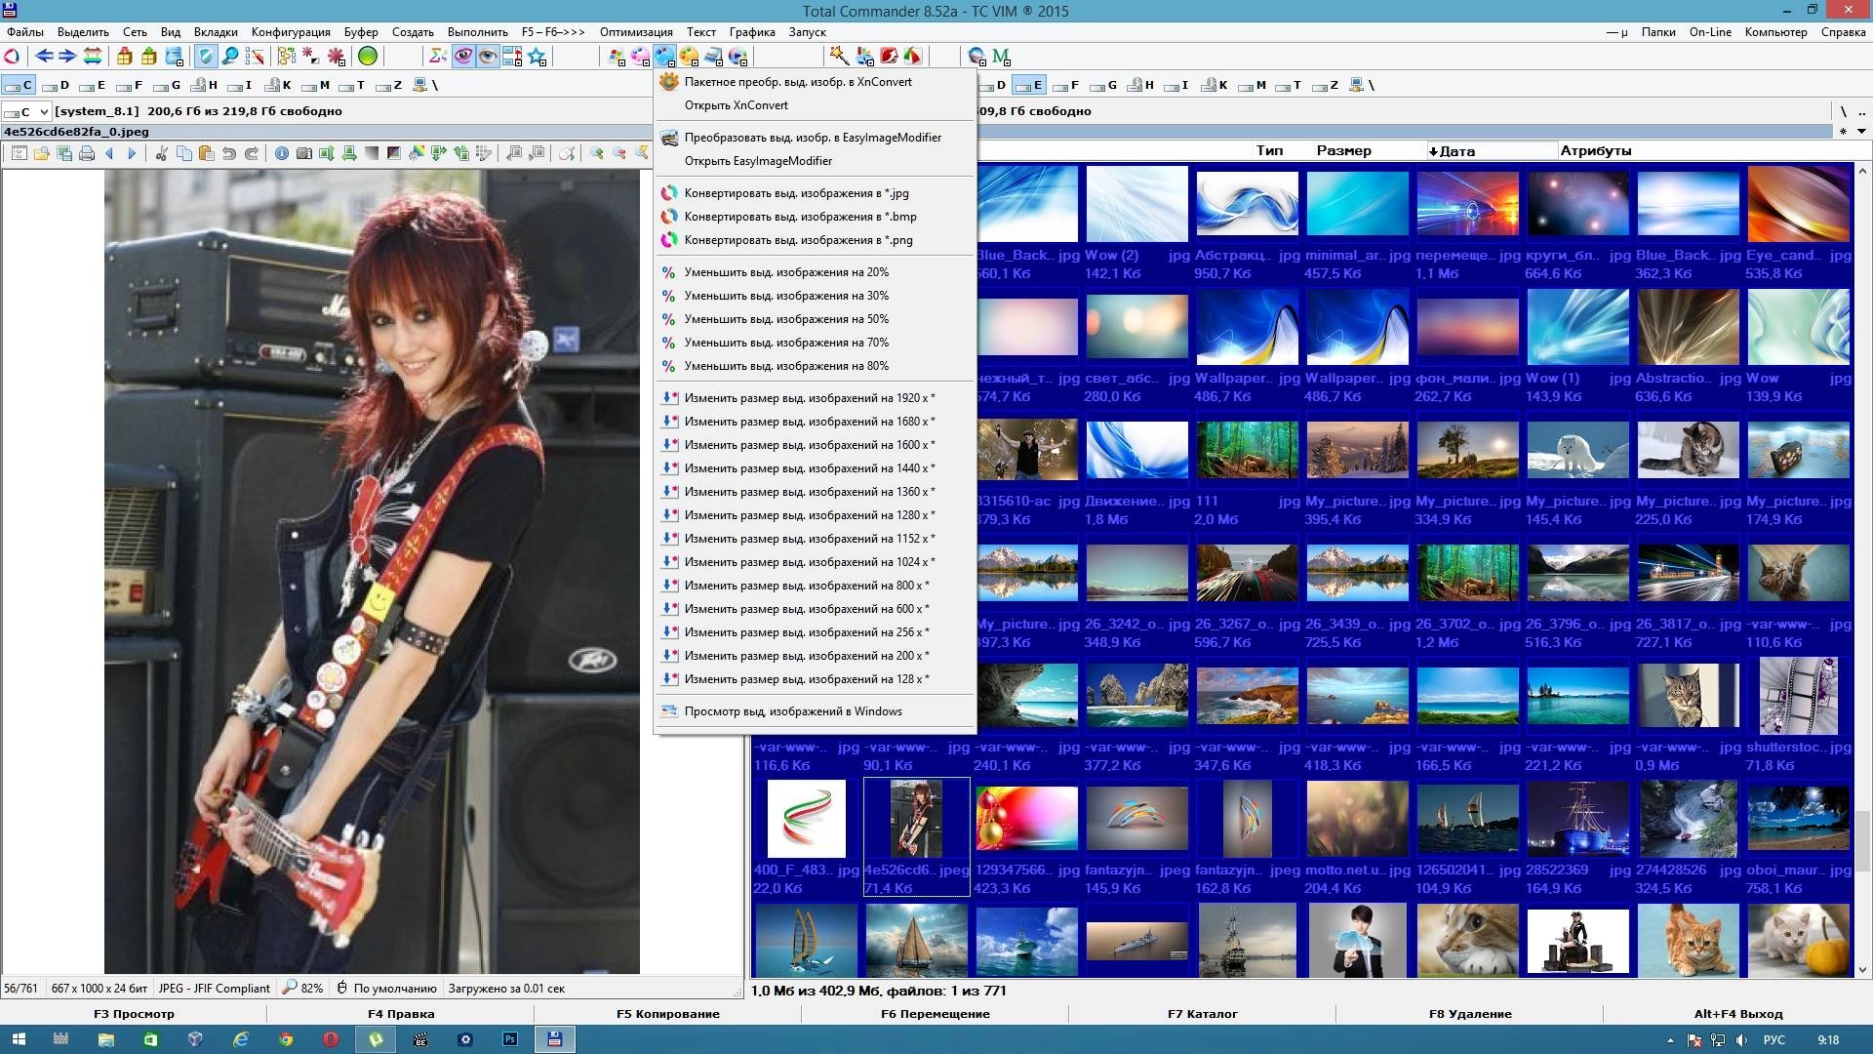Viewport: 1873px width, 1054px height.
Task: Click the scissors cut icon in viewer toolbar
Action: [161, 153]
